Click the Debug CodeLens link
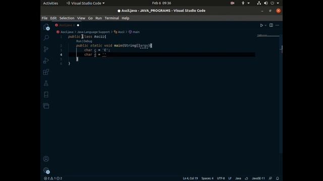This screenshot has width=323, height=181. [88, 41]
